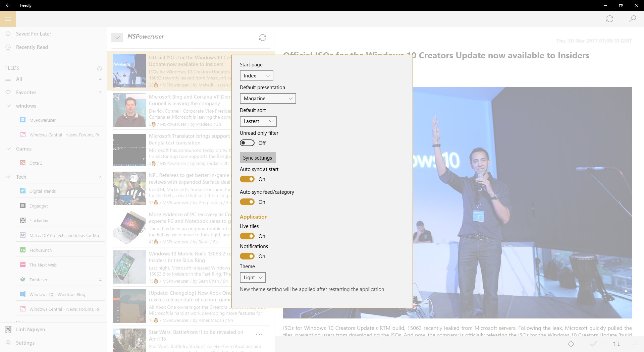Click the Linh Nguyen profile avatar
Screen dimensions: 644x352
[x=8, y=330]
